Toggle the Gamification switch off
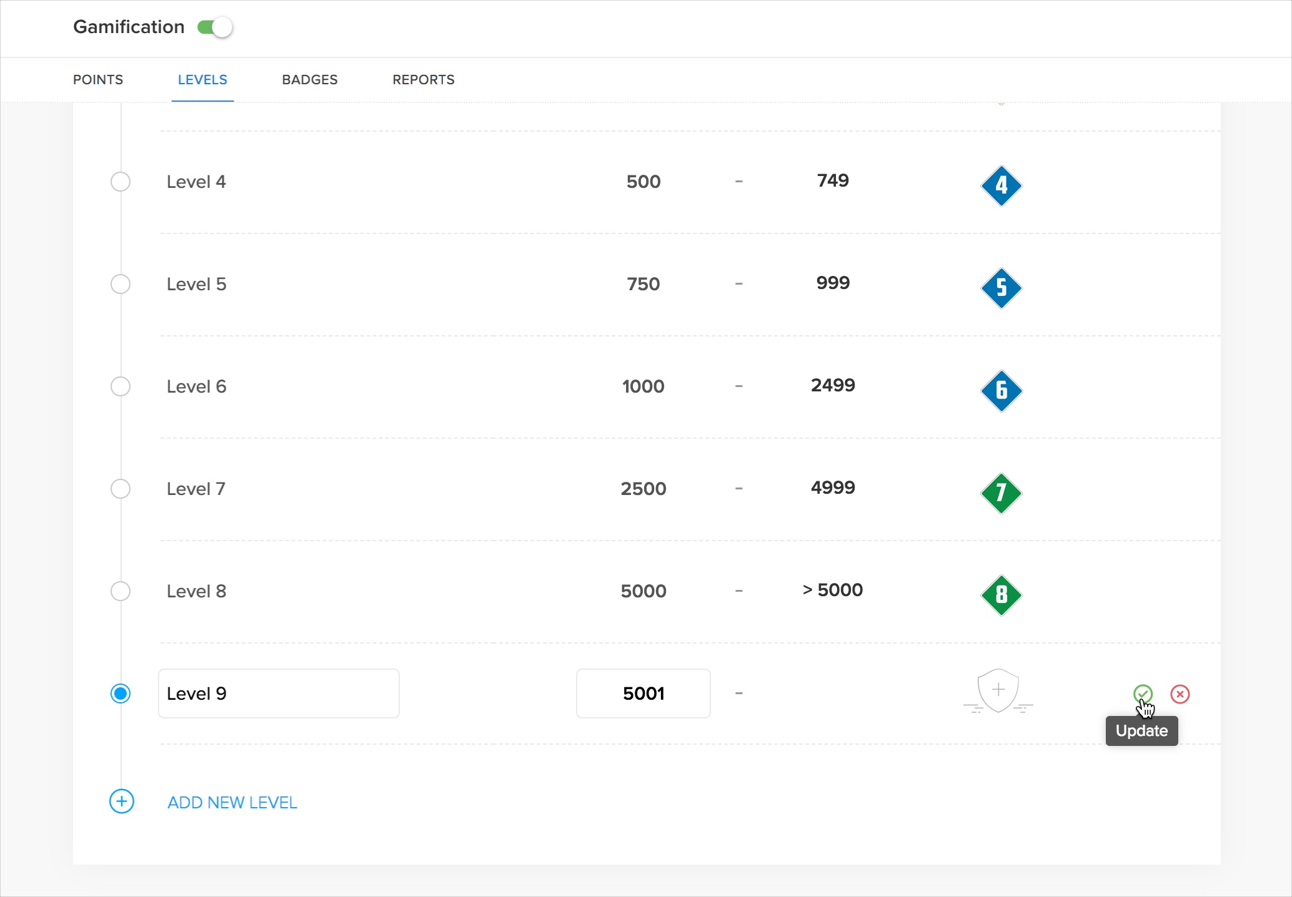Viewport: 1292px width, 897px height. tap(214, 27)
